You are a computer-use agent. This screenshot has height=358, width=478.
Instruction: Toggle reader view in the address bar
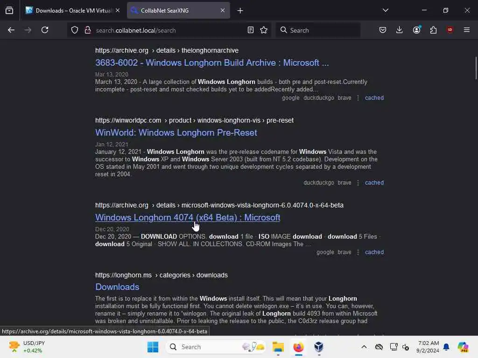(x=251, y=30)
